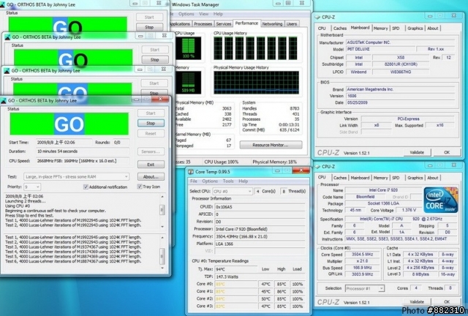The image size is (468, 316).
Task: Click the CPU Usage meter graph
Action: coord(189,48)
